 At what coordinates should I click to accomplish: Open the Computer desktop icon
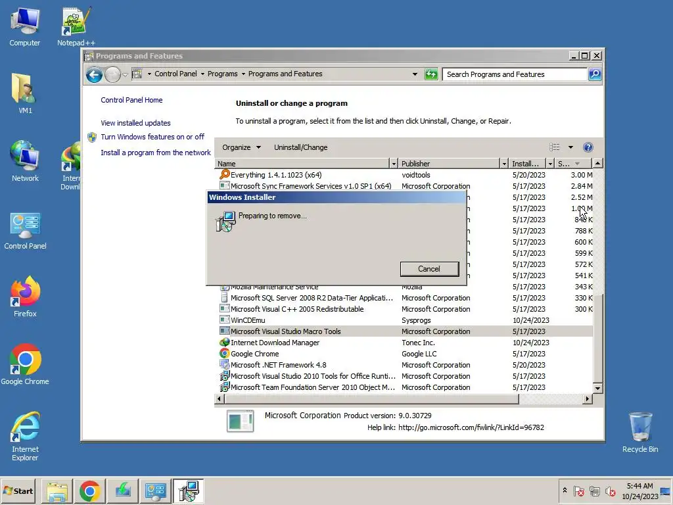25,26
